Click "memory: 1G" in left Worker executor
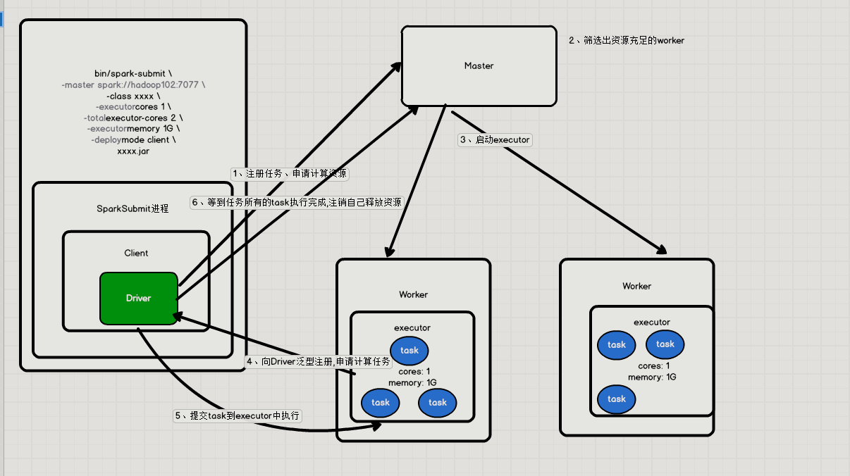Image resolution: width=850 pixels, height=476 pixels. (412, 383)
